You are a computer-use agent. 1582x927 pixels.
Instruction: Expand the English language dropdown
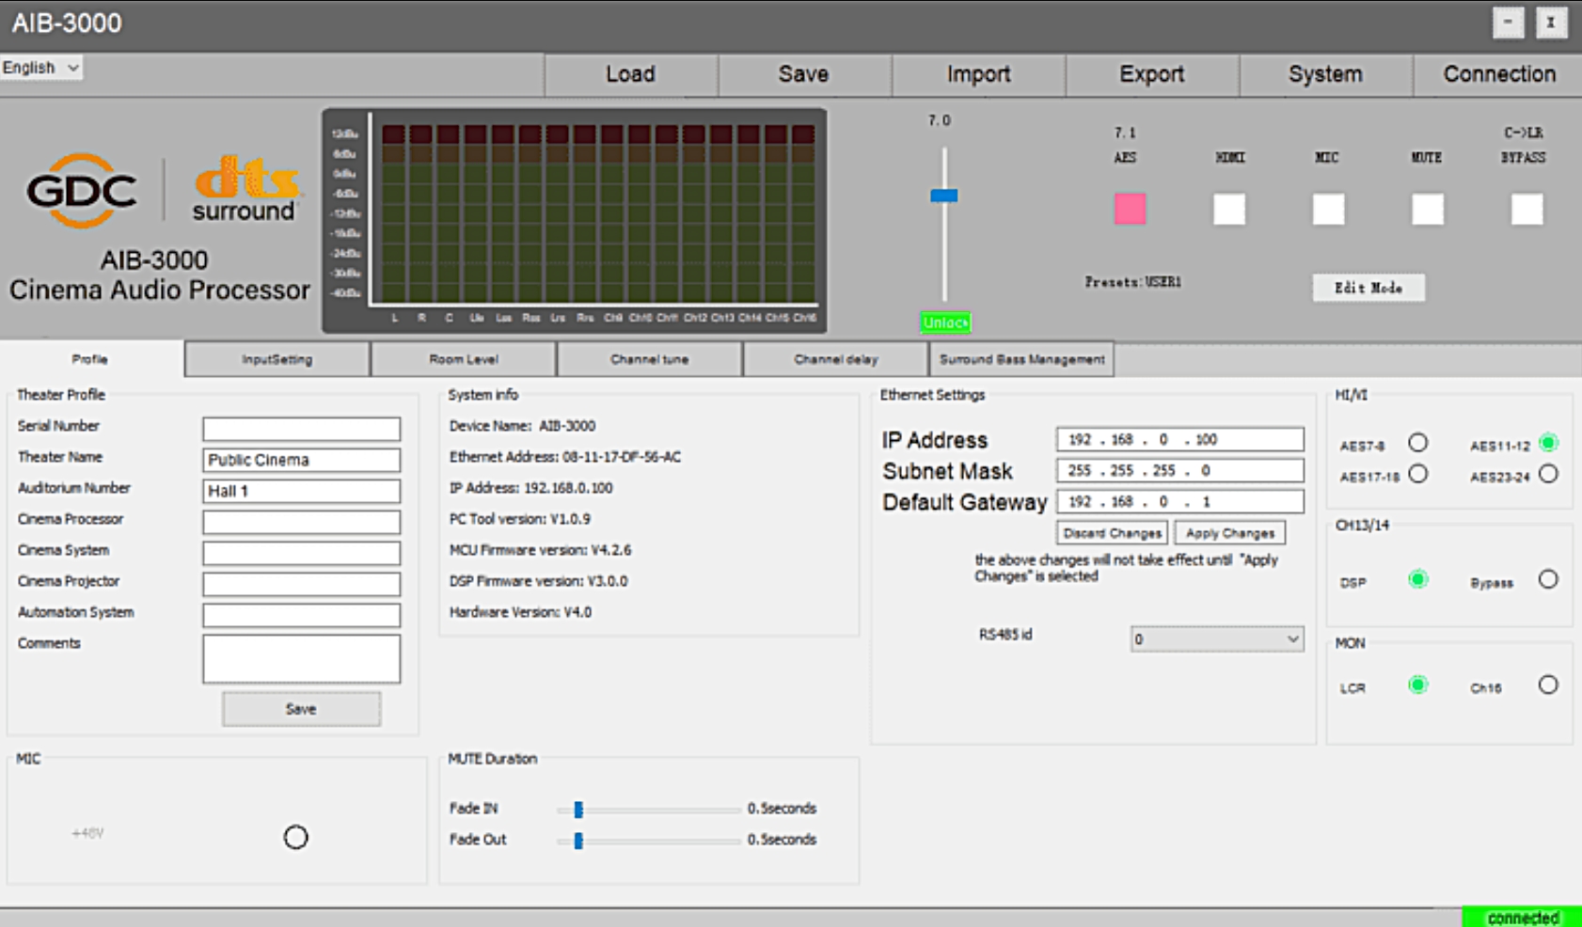pyautogui.click(x=40, y=68)
